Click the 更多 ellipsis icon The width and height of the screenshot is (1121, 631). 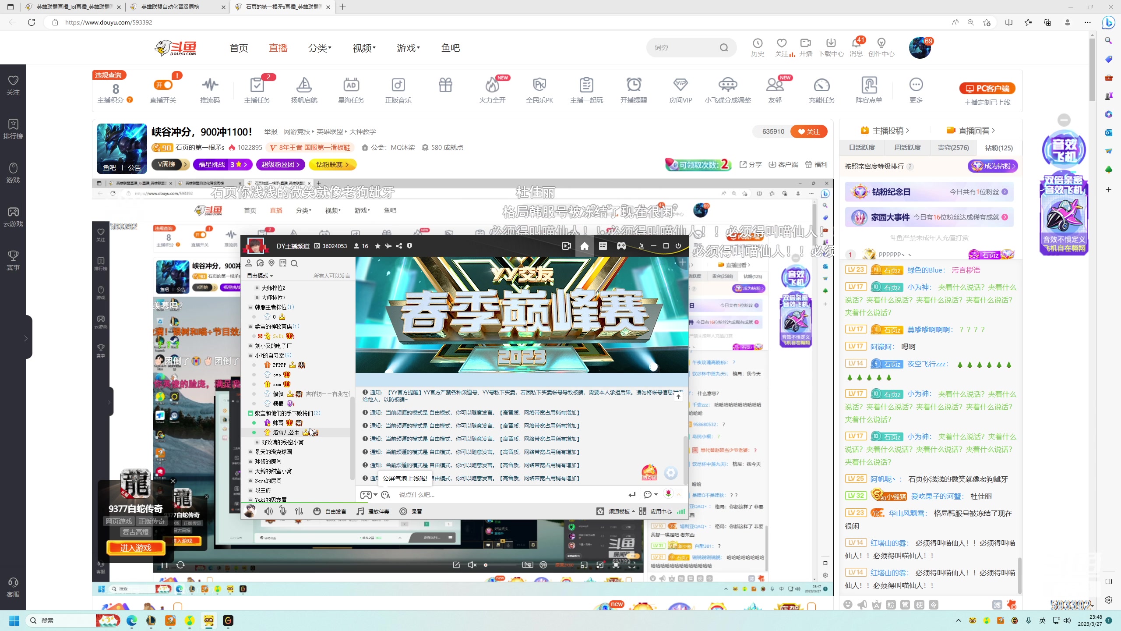[916, 85]
